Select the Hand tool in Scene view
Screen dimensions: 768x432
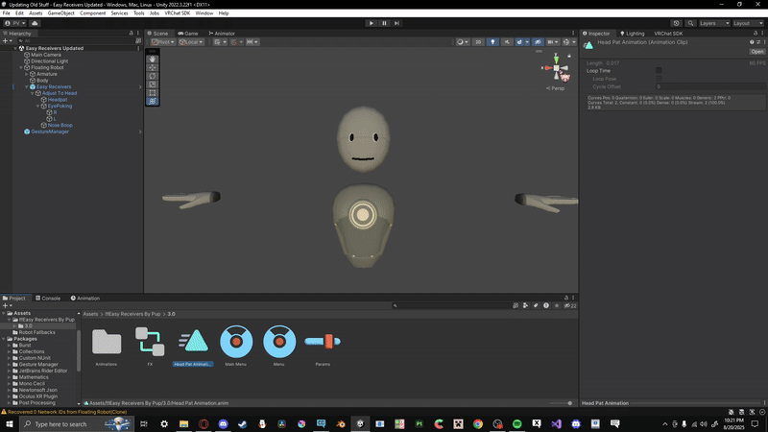(x=153, y=60)
